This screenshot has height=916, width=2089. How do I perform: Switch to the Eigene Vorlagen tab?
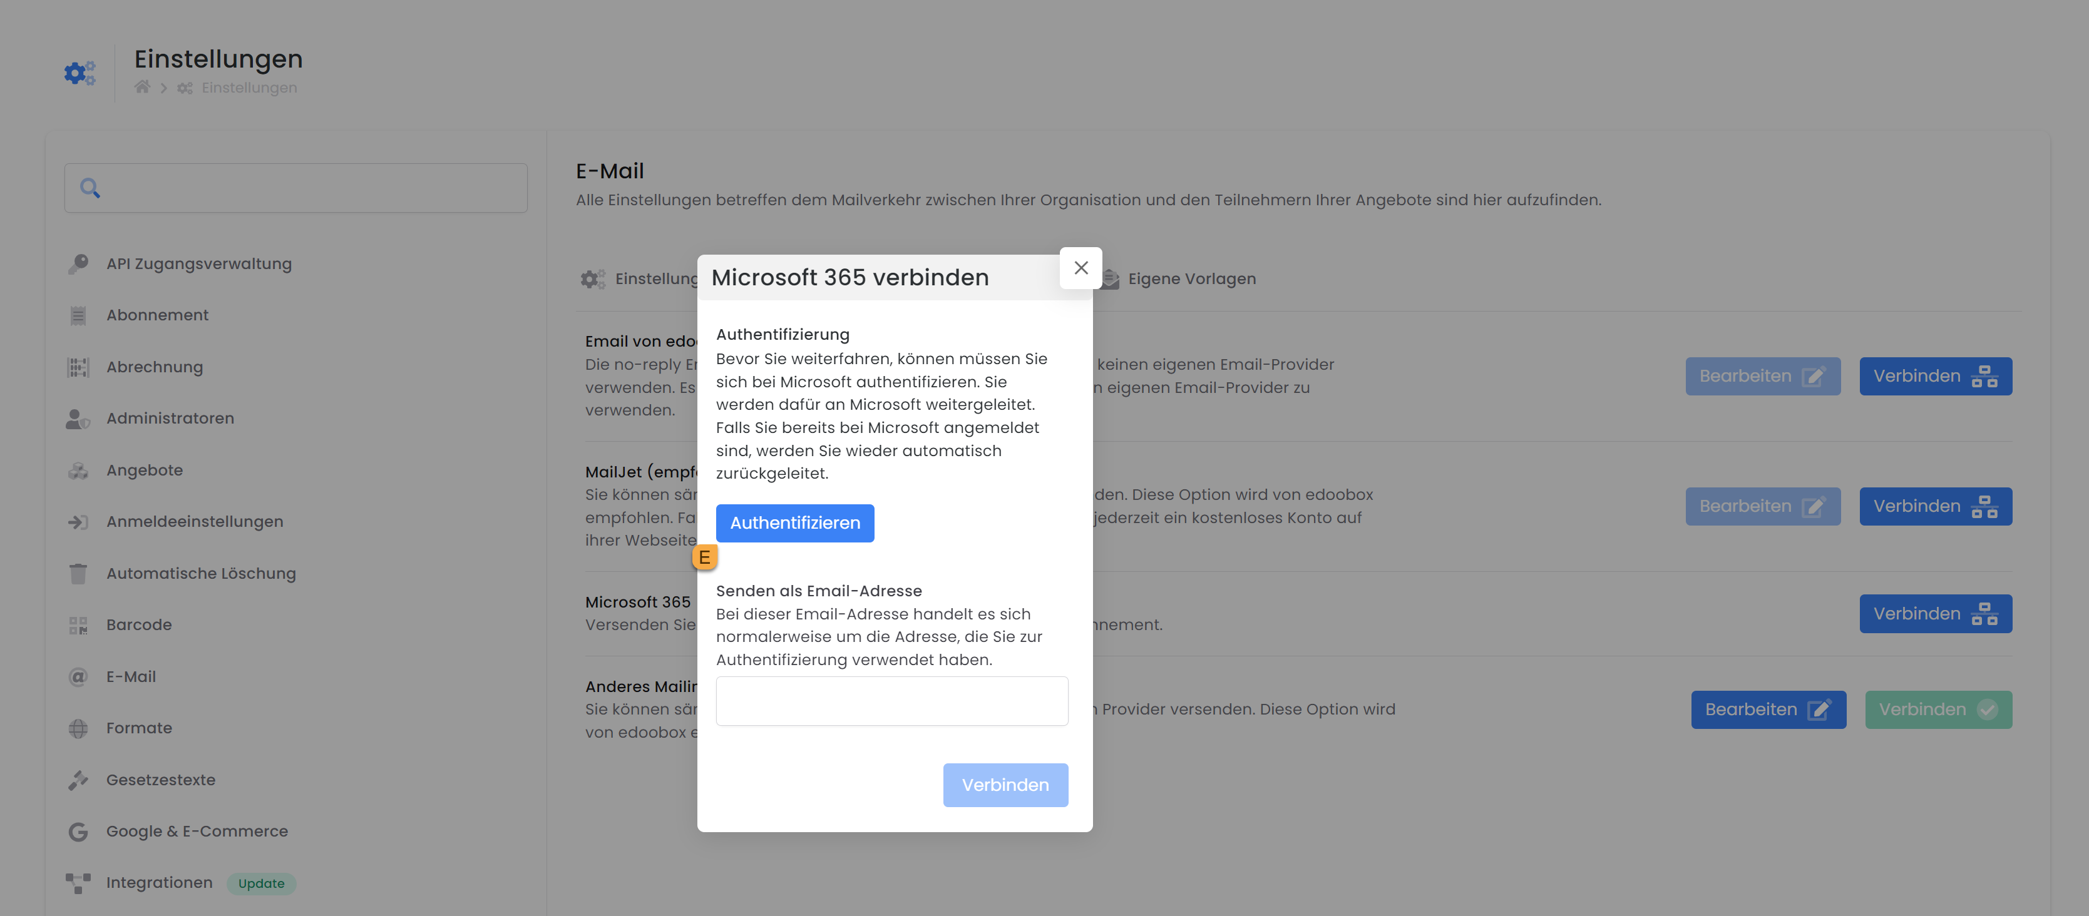(1191, 279)
